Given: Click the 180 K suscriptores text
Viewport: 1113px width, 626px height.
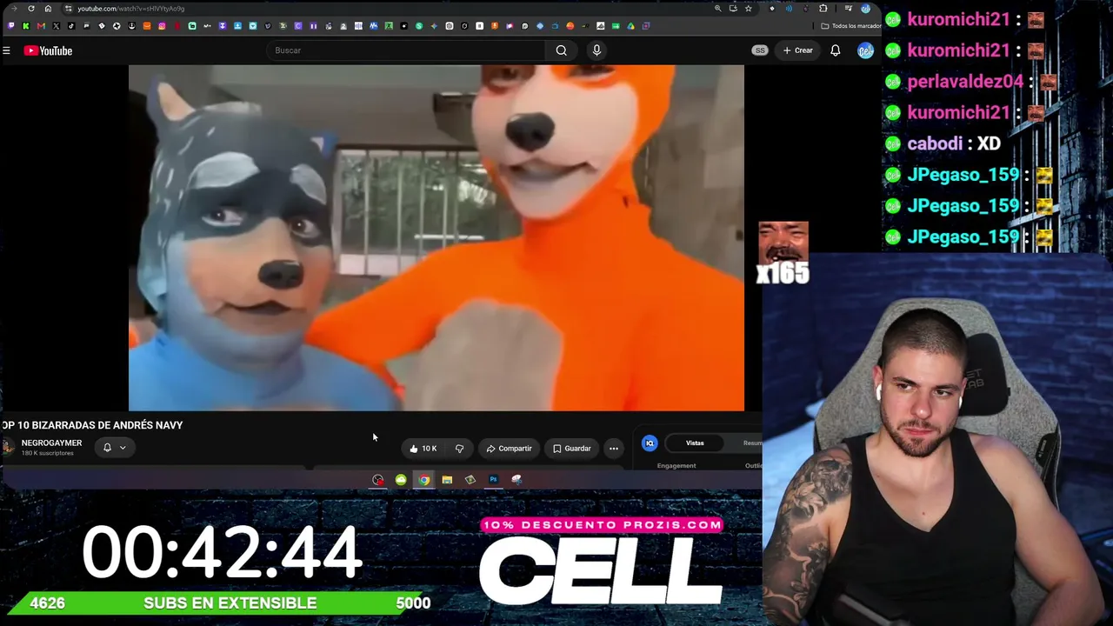Looking at the screenshot, I should [48, 454].
